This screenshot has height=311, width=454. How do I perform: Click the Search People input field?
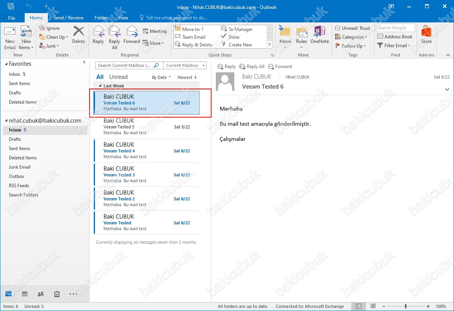pos(395,28)
